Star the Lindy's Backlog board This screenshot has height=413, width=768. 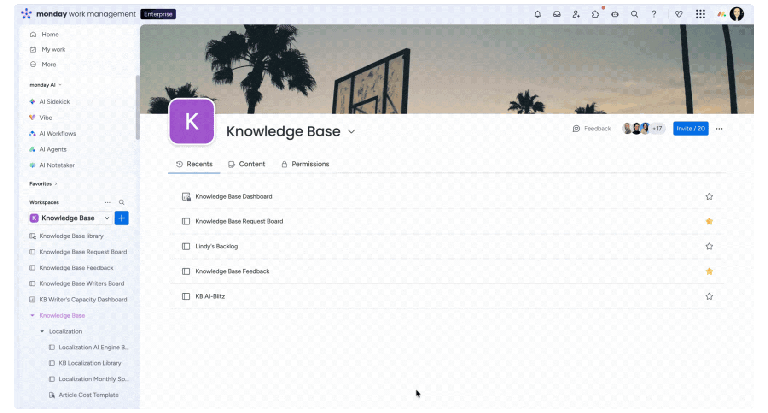(x=709, y=246)
